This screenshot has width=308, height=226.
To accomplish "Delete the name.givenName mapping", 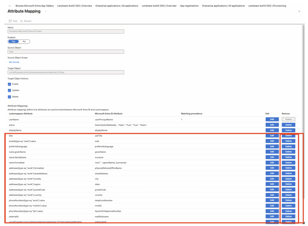I will 288,152.
